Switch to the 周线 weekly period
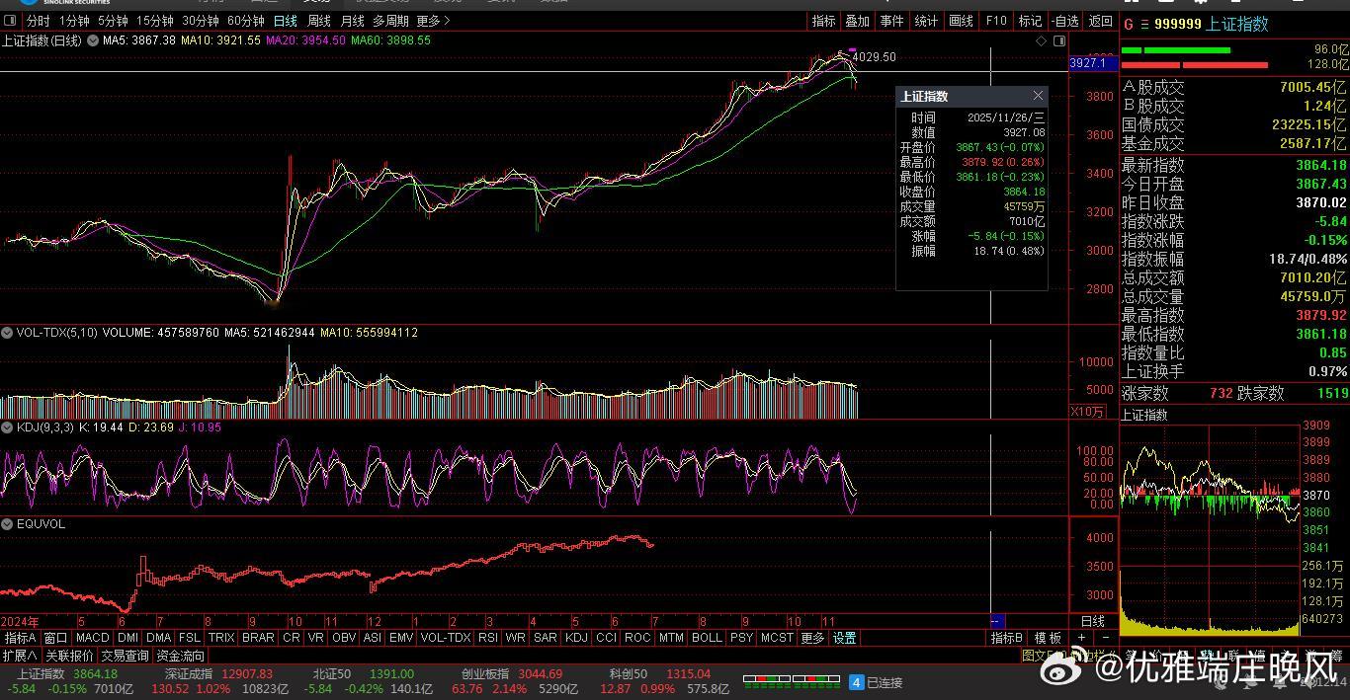1350x700 pixels. 318,21
